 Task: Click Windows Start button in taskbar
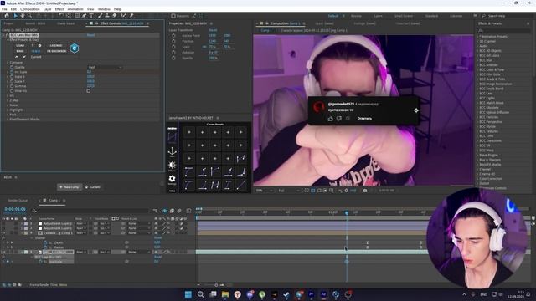188,294
